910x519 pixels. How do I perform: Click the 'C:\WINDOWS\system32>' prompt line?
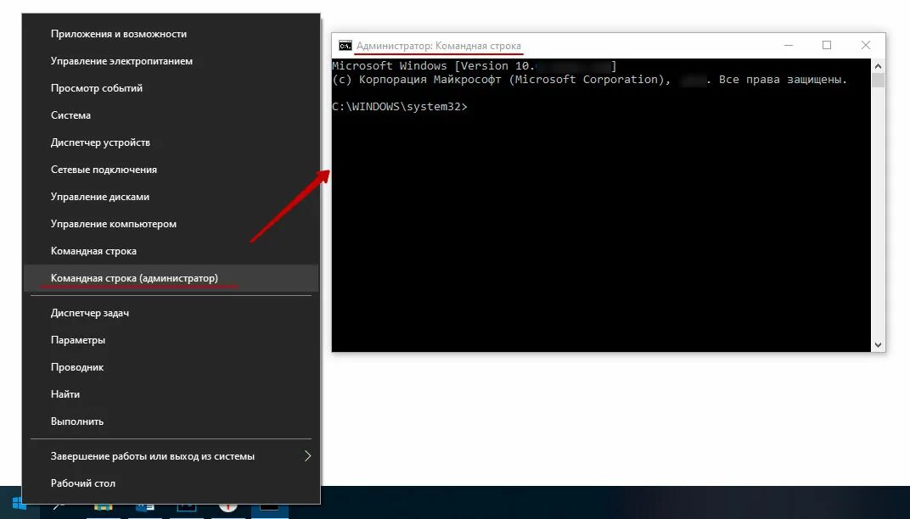coord(399,107)
